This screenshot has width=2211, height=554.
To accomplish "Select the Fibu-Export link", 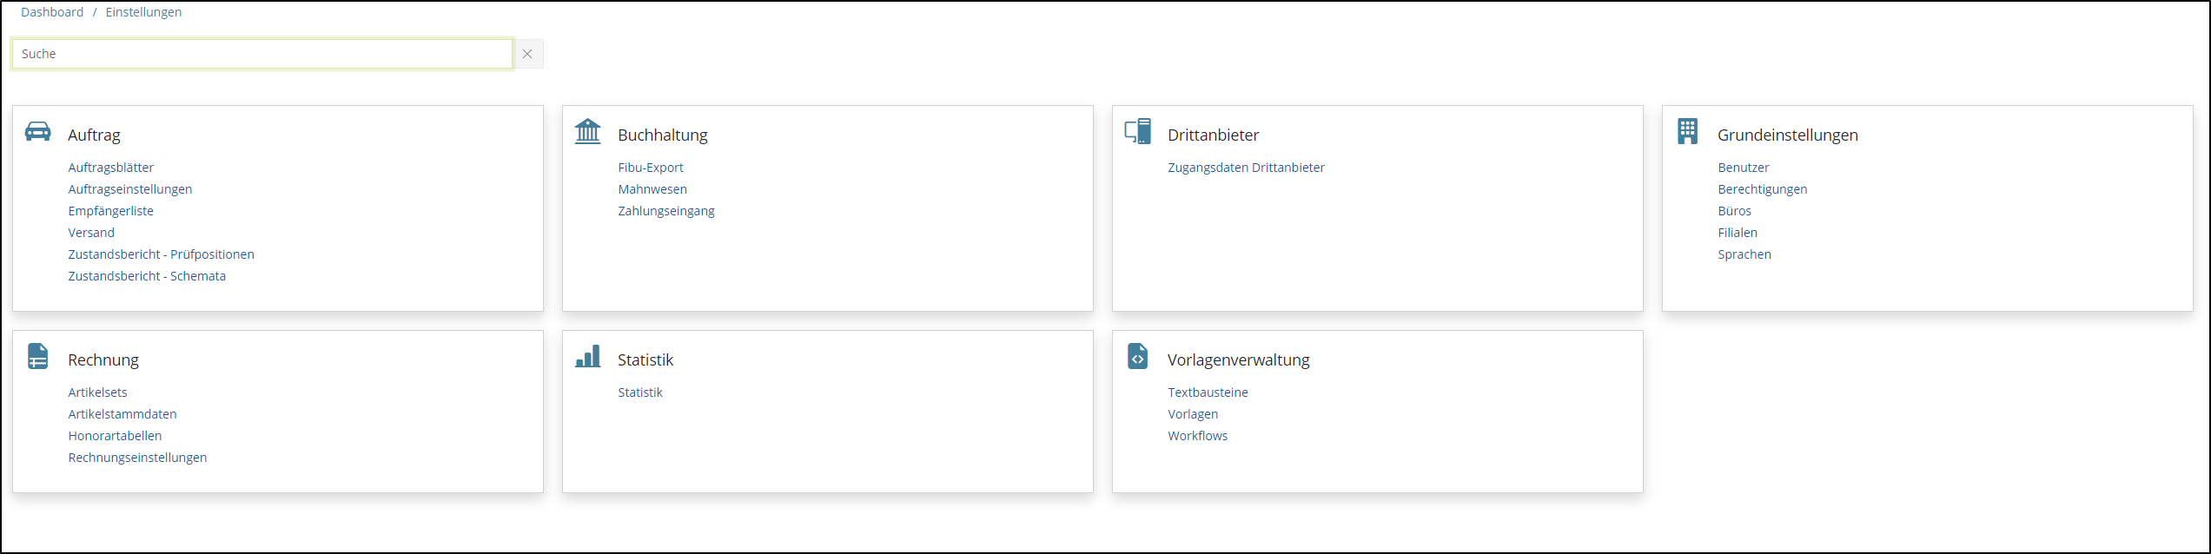I will [x=651, y=168].
